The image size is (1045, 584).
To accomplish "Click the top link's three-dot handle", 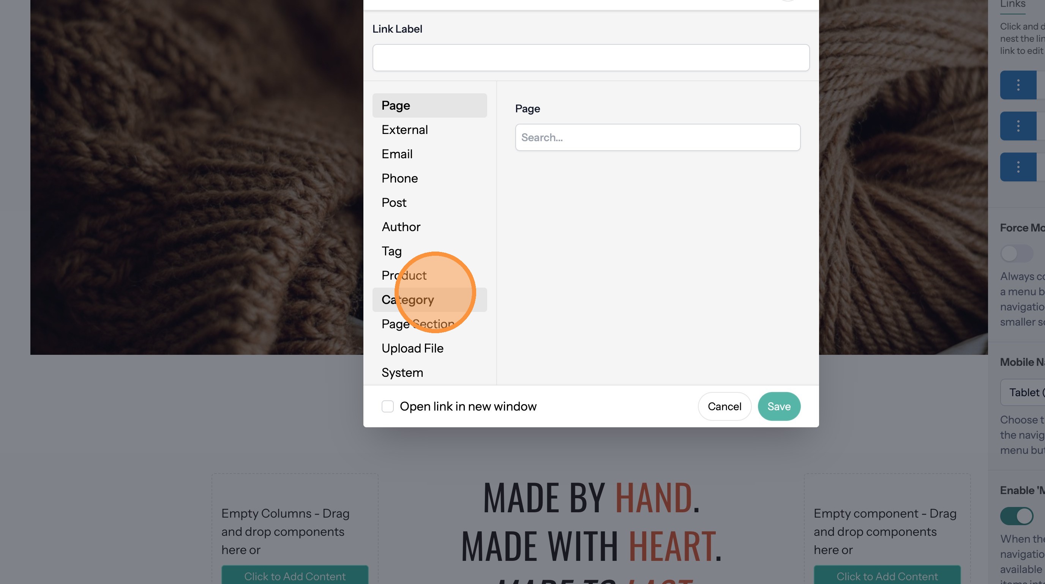I will (1018, 85).
